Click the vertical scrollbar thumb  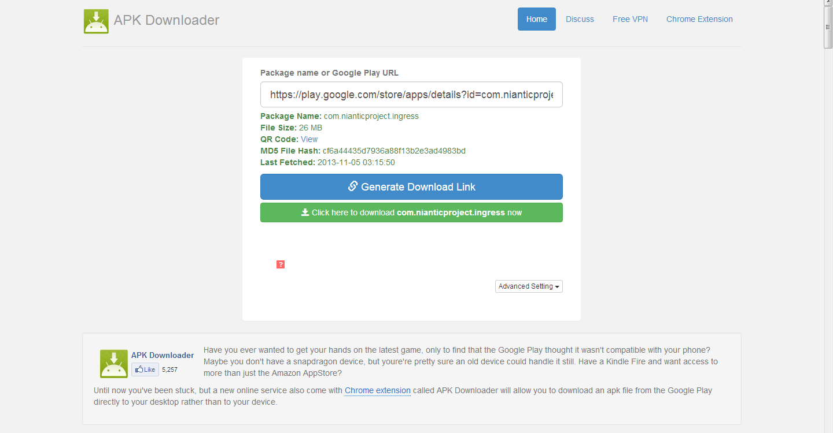pyautogui.click(x=828, y=23)
